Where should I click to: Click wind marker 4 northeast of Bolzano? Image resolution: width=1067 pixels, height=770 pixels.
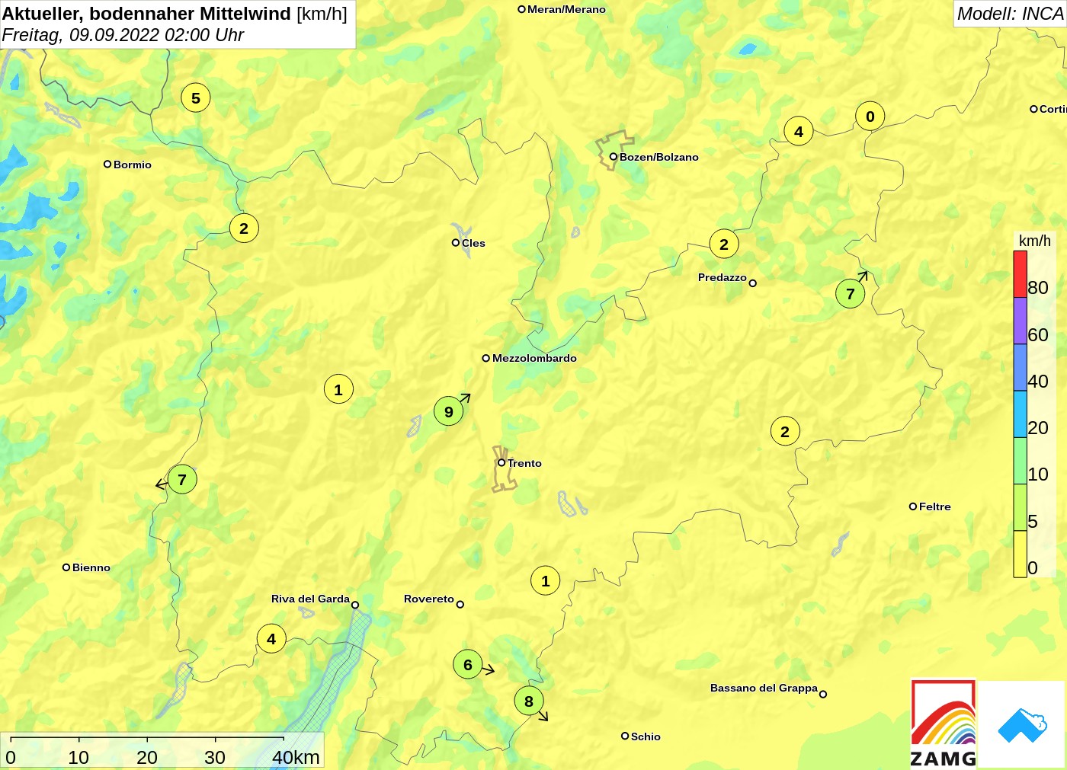pyautogui.click(x=799, y=132)
